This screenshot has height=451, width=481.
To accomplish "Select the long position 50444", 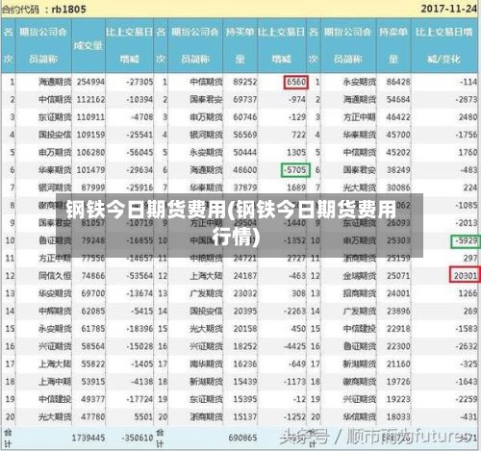I will [x=245, y=153].
